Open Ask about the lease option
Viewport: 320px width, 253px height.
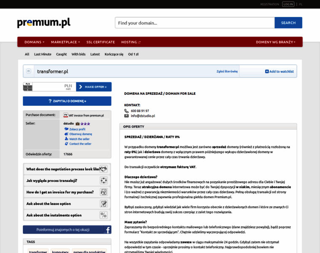[x=67, y=204]
